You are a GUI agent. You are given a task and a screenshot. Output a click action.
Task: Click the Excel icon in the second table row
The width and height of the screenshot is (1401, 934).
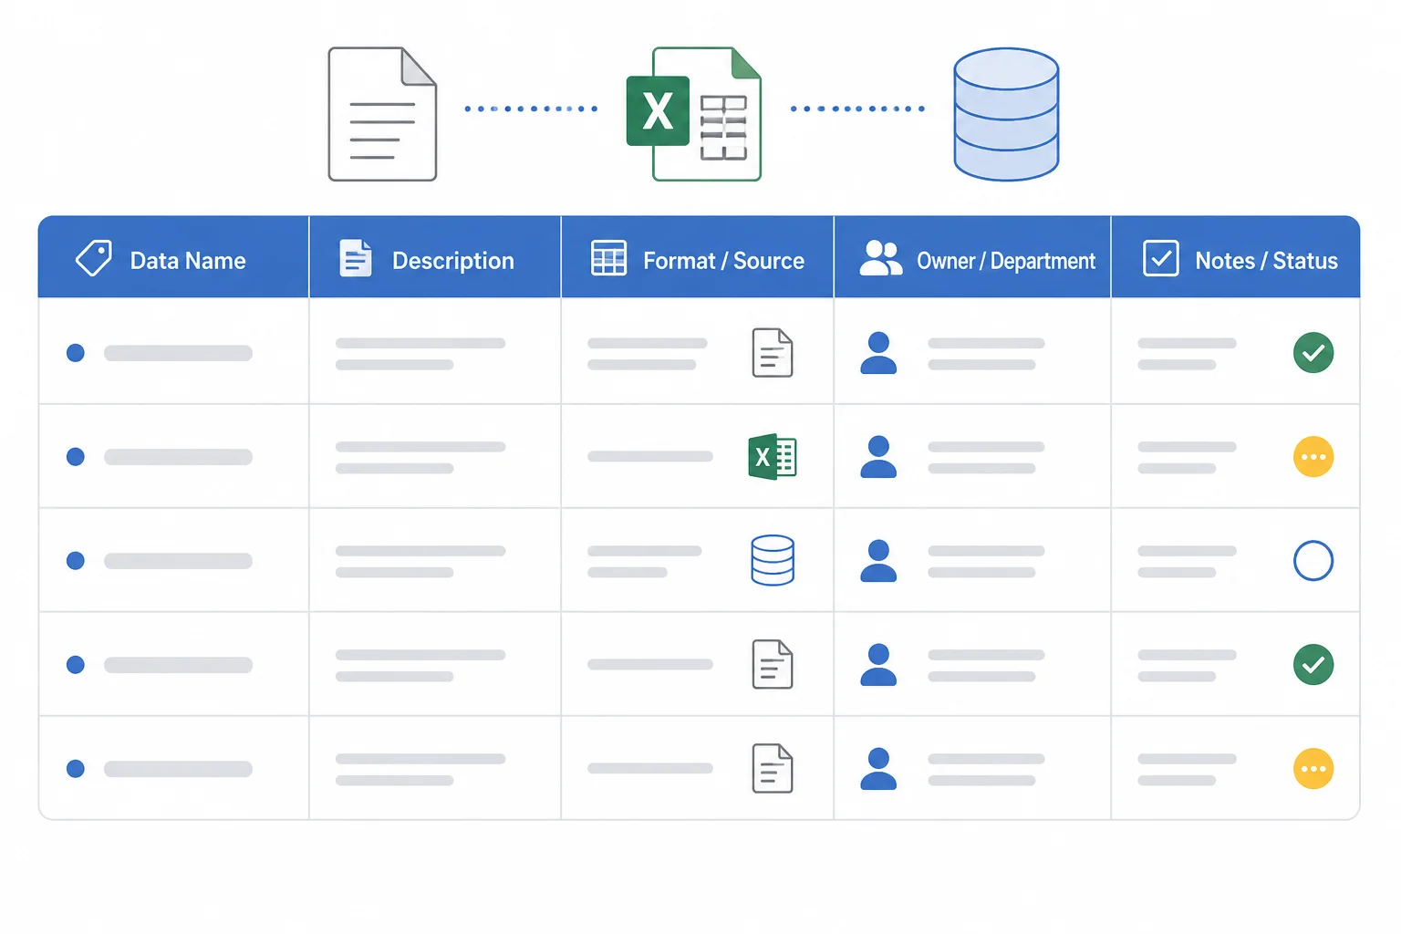[773, 456]
